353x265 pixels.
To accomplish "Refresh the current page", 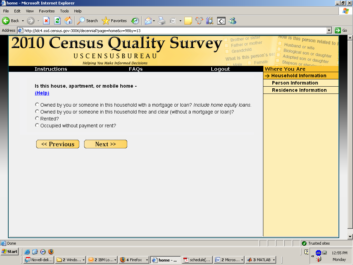I will [57, 21].
